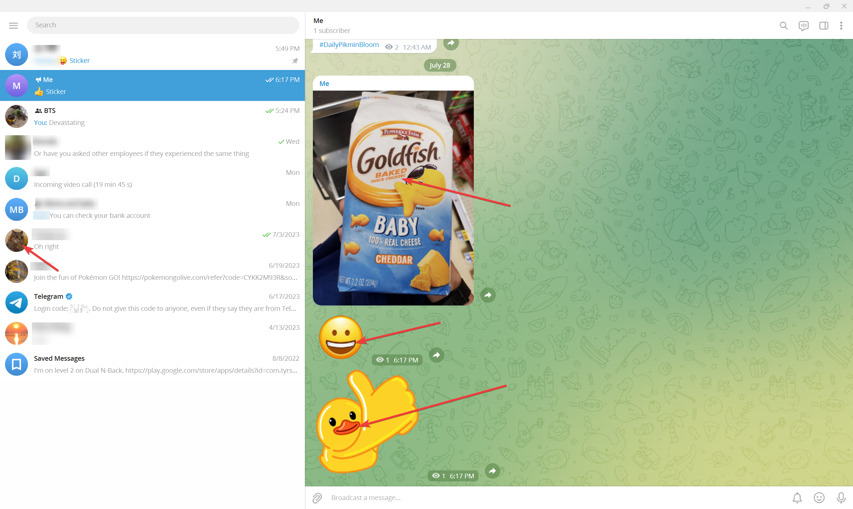
Task: Search messages within the Me channel
Action: point(783,25)
